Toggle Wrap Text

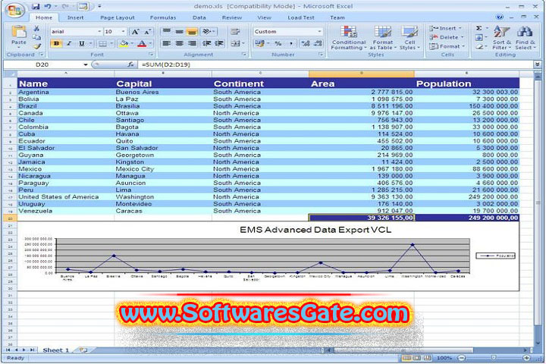pyautogui.click(x=235, y=32)
